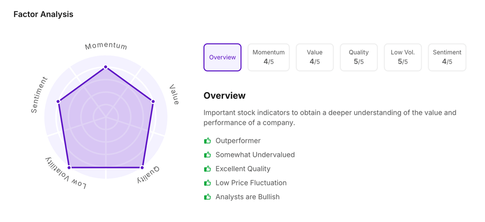Viewport: 485px width, 222px height.
Task: Click thumbs-up icon beside Analysts are Bullish
Action: coord(207,197)
